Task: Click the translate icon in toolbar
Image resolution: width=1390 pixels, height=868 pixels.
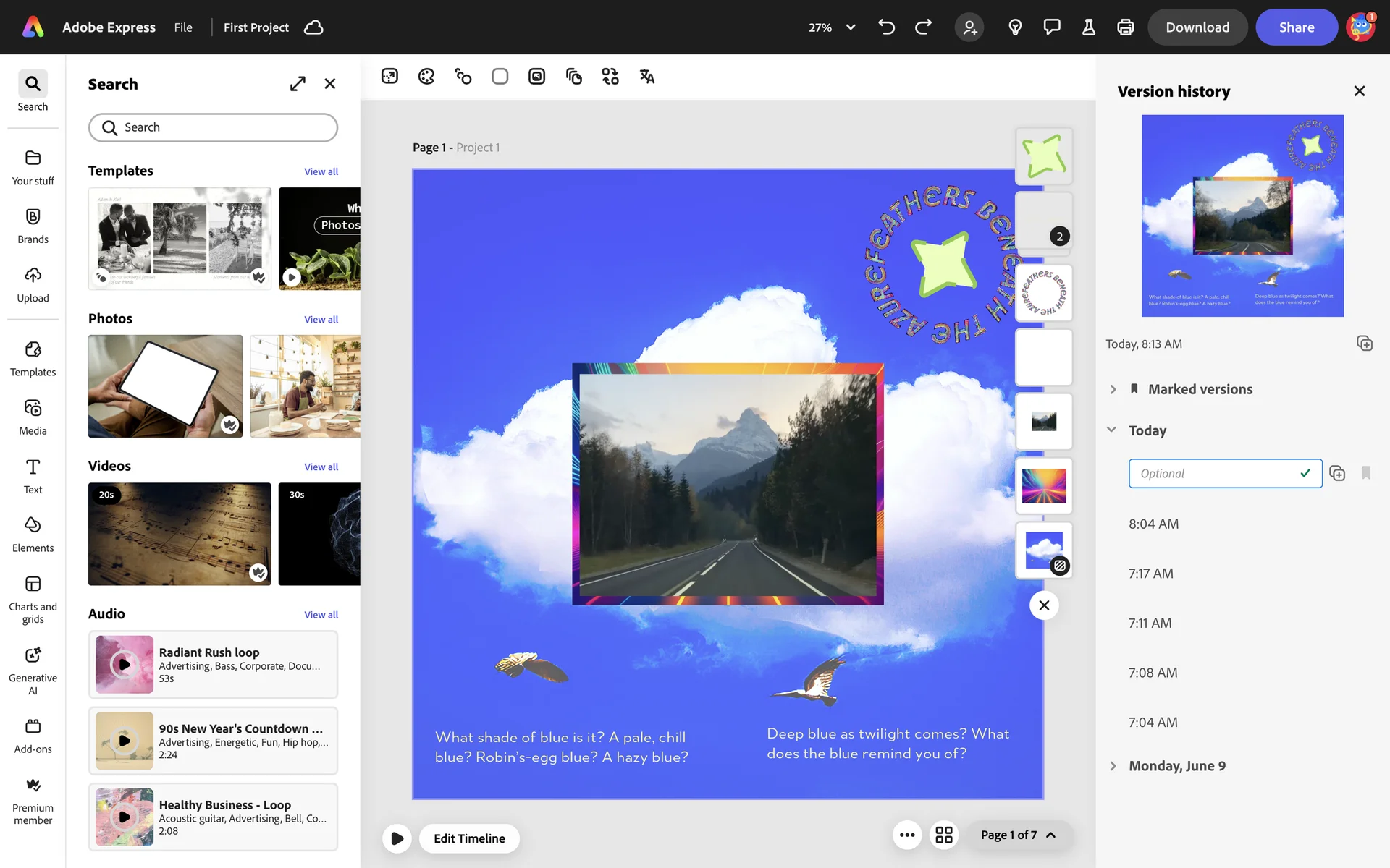Action: point(646,77)
